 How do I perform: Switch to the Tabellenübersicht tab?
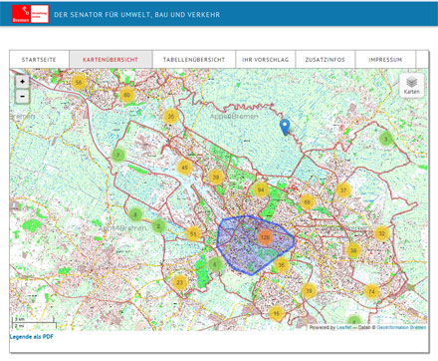point(194,60)
